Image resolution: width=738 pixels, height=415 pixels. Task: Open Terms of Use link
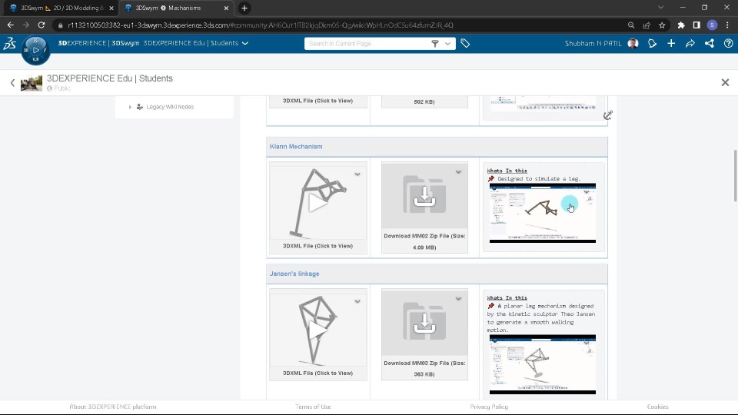click(x=313, y=407)
